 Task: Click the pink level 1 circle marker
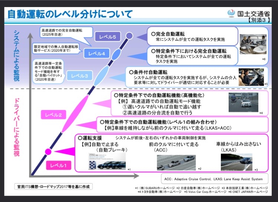[x=48, y=151]
